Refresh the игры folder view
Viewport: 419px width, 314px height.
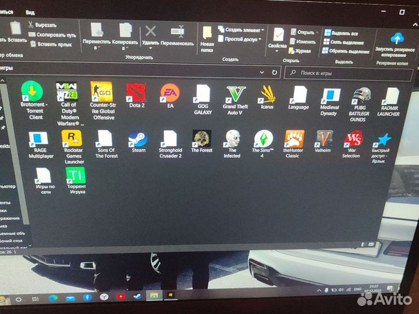coord(275,72)
